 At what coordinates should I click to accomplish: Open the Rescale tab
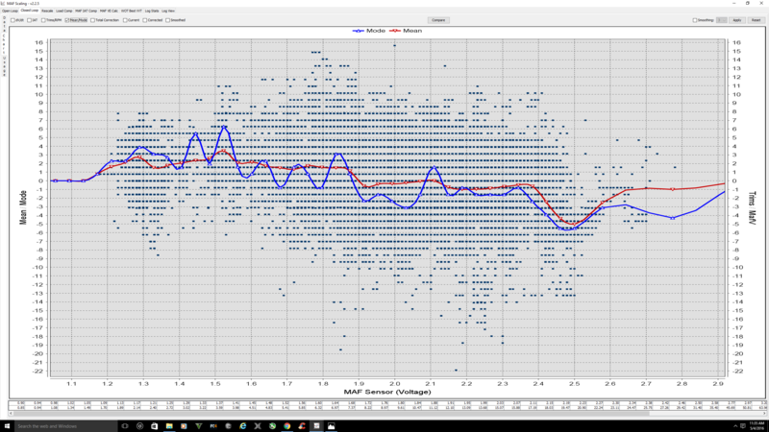47,11
